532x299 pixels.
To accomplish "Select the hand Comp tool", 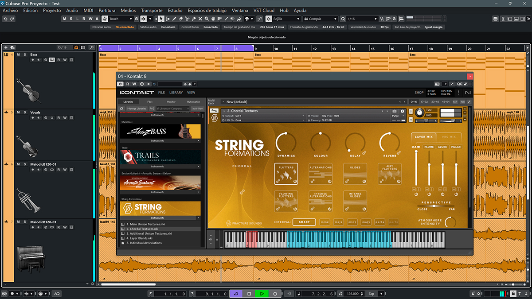I will [x=213, y=19].
